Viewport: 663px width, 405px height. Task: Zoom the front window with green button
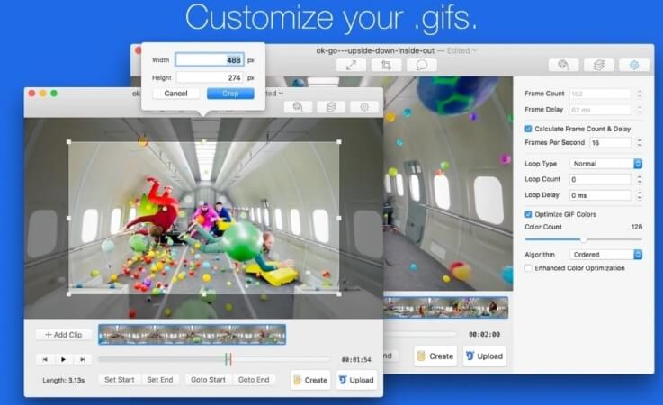pos(54,94)
